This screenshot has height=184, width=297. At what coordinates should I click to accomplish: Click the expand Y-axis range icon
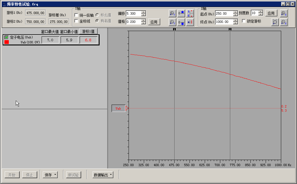(x=190, y=13)
